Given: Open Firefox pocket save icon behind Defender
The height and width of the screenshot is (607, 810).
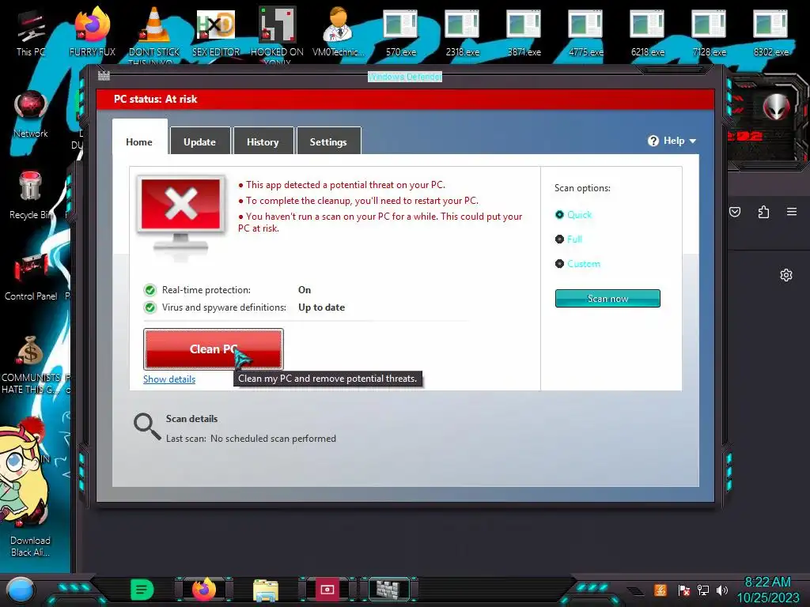Looking at the screenshot, I should pyautogui.click(x=735, y=212).
